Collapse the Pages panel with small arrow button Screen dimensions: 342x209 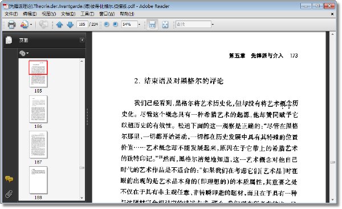[x=82, y=40]
